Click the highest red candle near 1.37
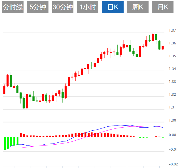Viewport: 182px width, 168px height. [153, 37]
